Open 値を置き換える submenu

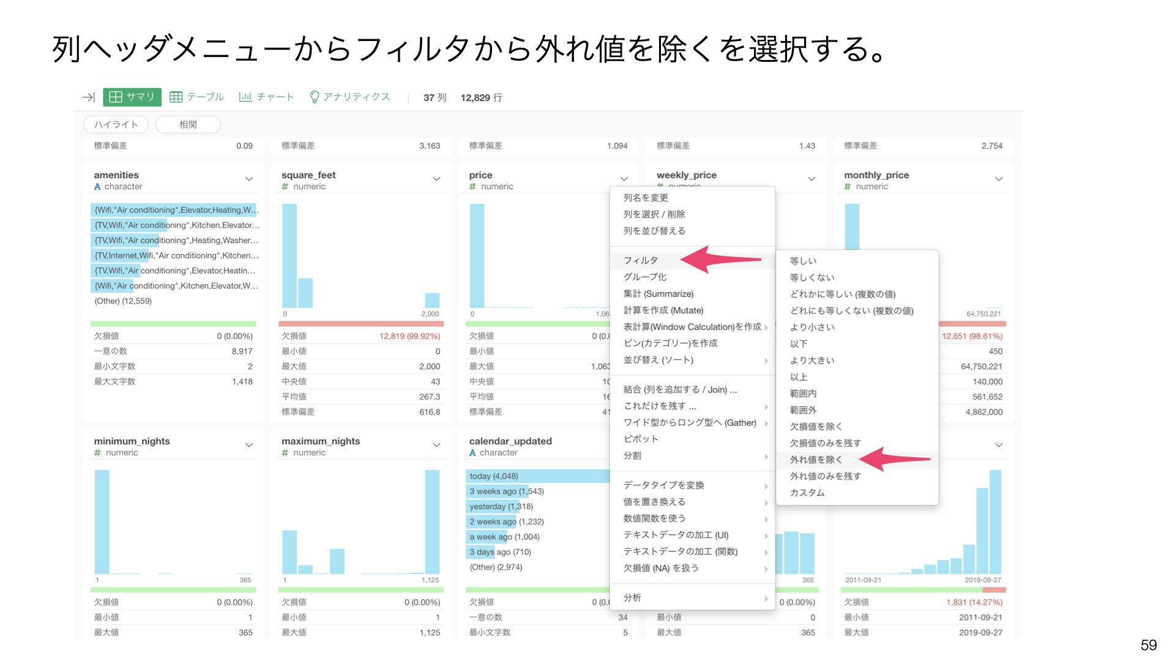click(x=692, y=502)
